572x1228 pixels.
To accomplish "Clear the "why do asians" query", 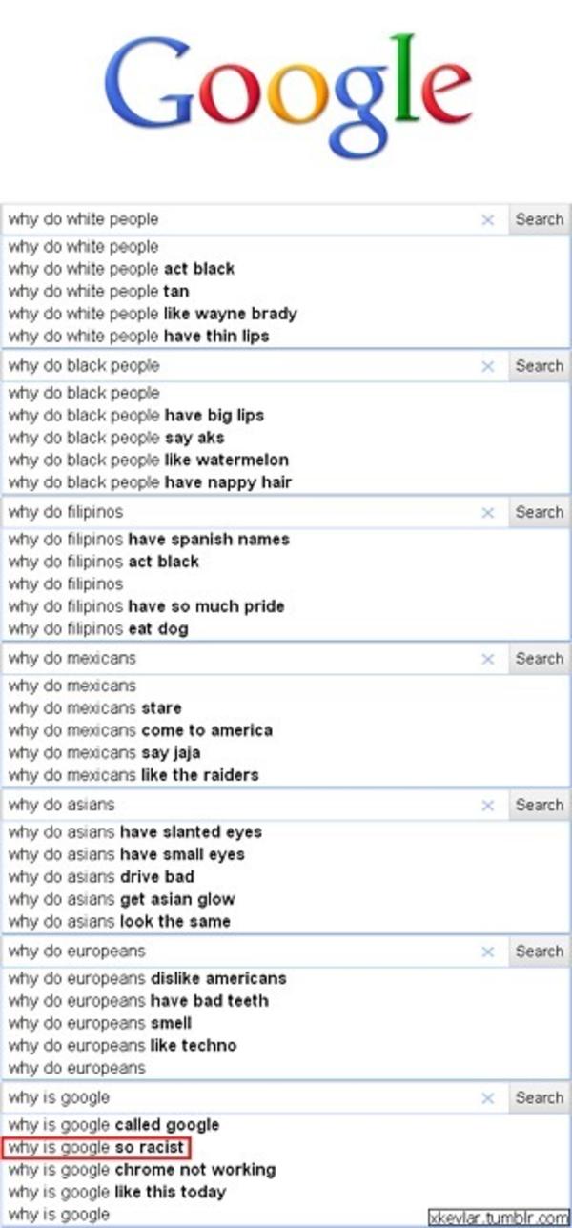I will tap(488, 805).
